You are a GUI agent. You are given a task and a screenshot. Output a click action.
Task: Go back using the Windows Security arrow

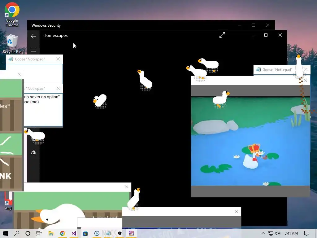pos(33,36)
